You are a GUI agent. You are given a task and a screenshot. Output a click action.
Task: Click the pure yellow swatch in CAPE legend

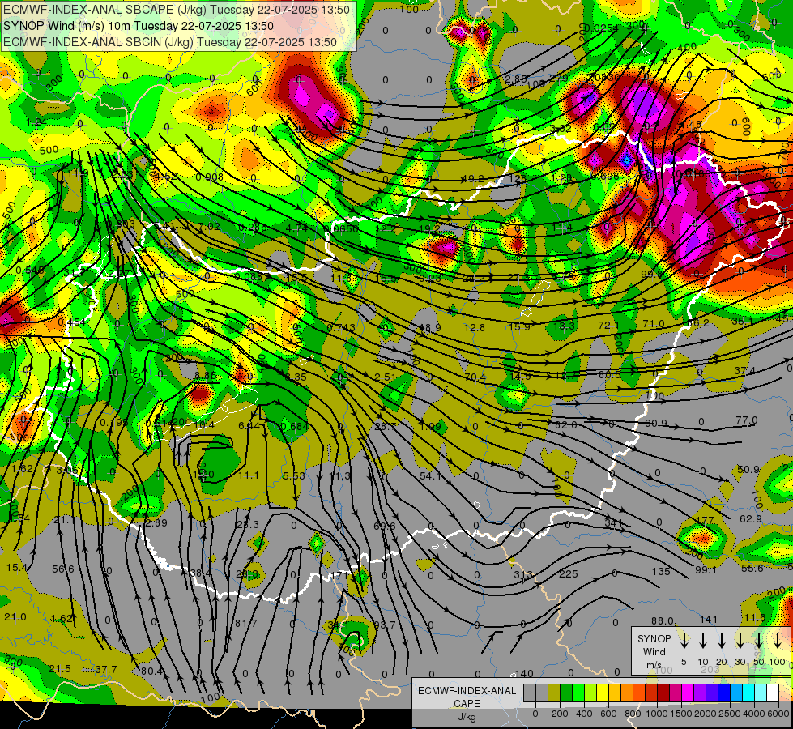coord(603,693)
